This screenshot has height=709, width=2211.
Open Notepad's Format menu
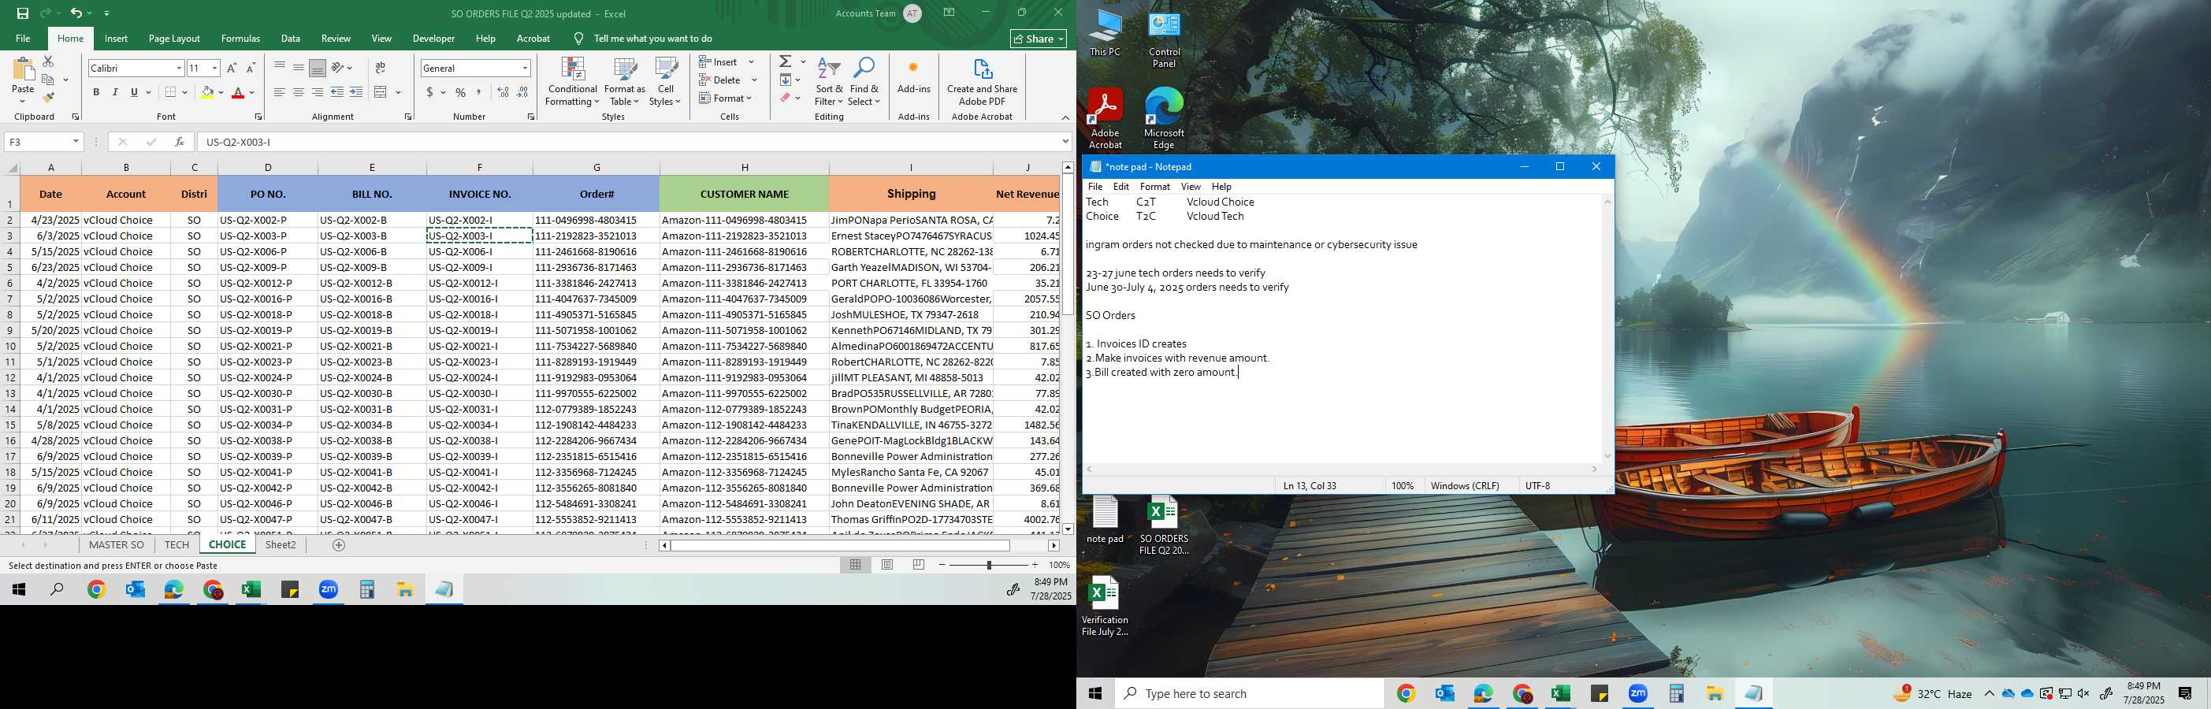pyautogui.click(x=1154, y=186)
